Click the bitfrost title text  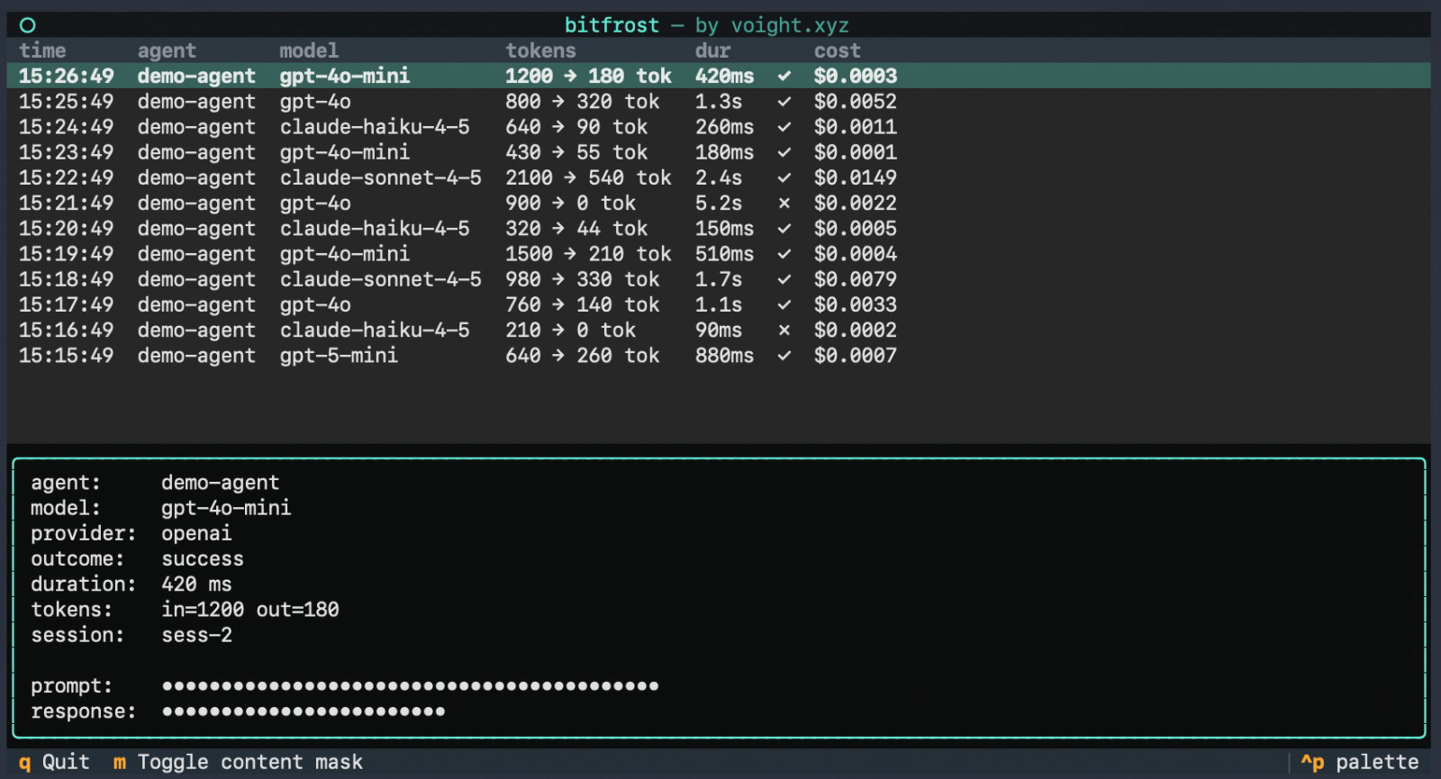(612, 25)
